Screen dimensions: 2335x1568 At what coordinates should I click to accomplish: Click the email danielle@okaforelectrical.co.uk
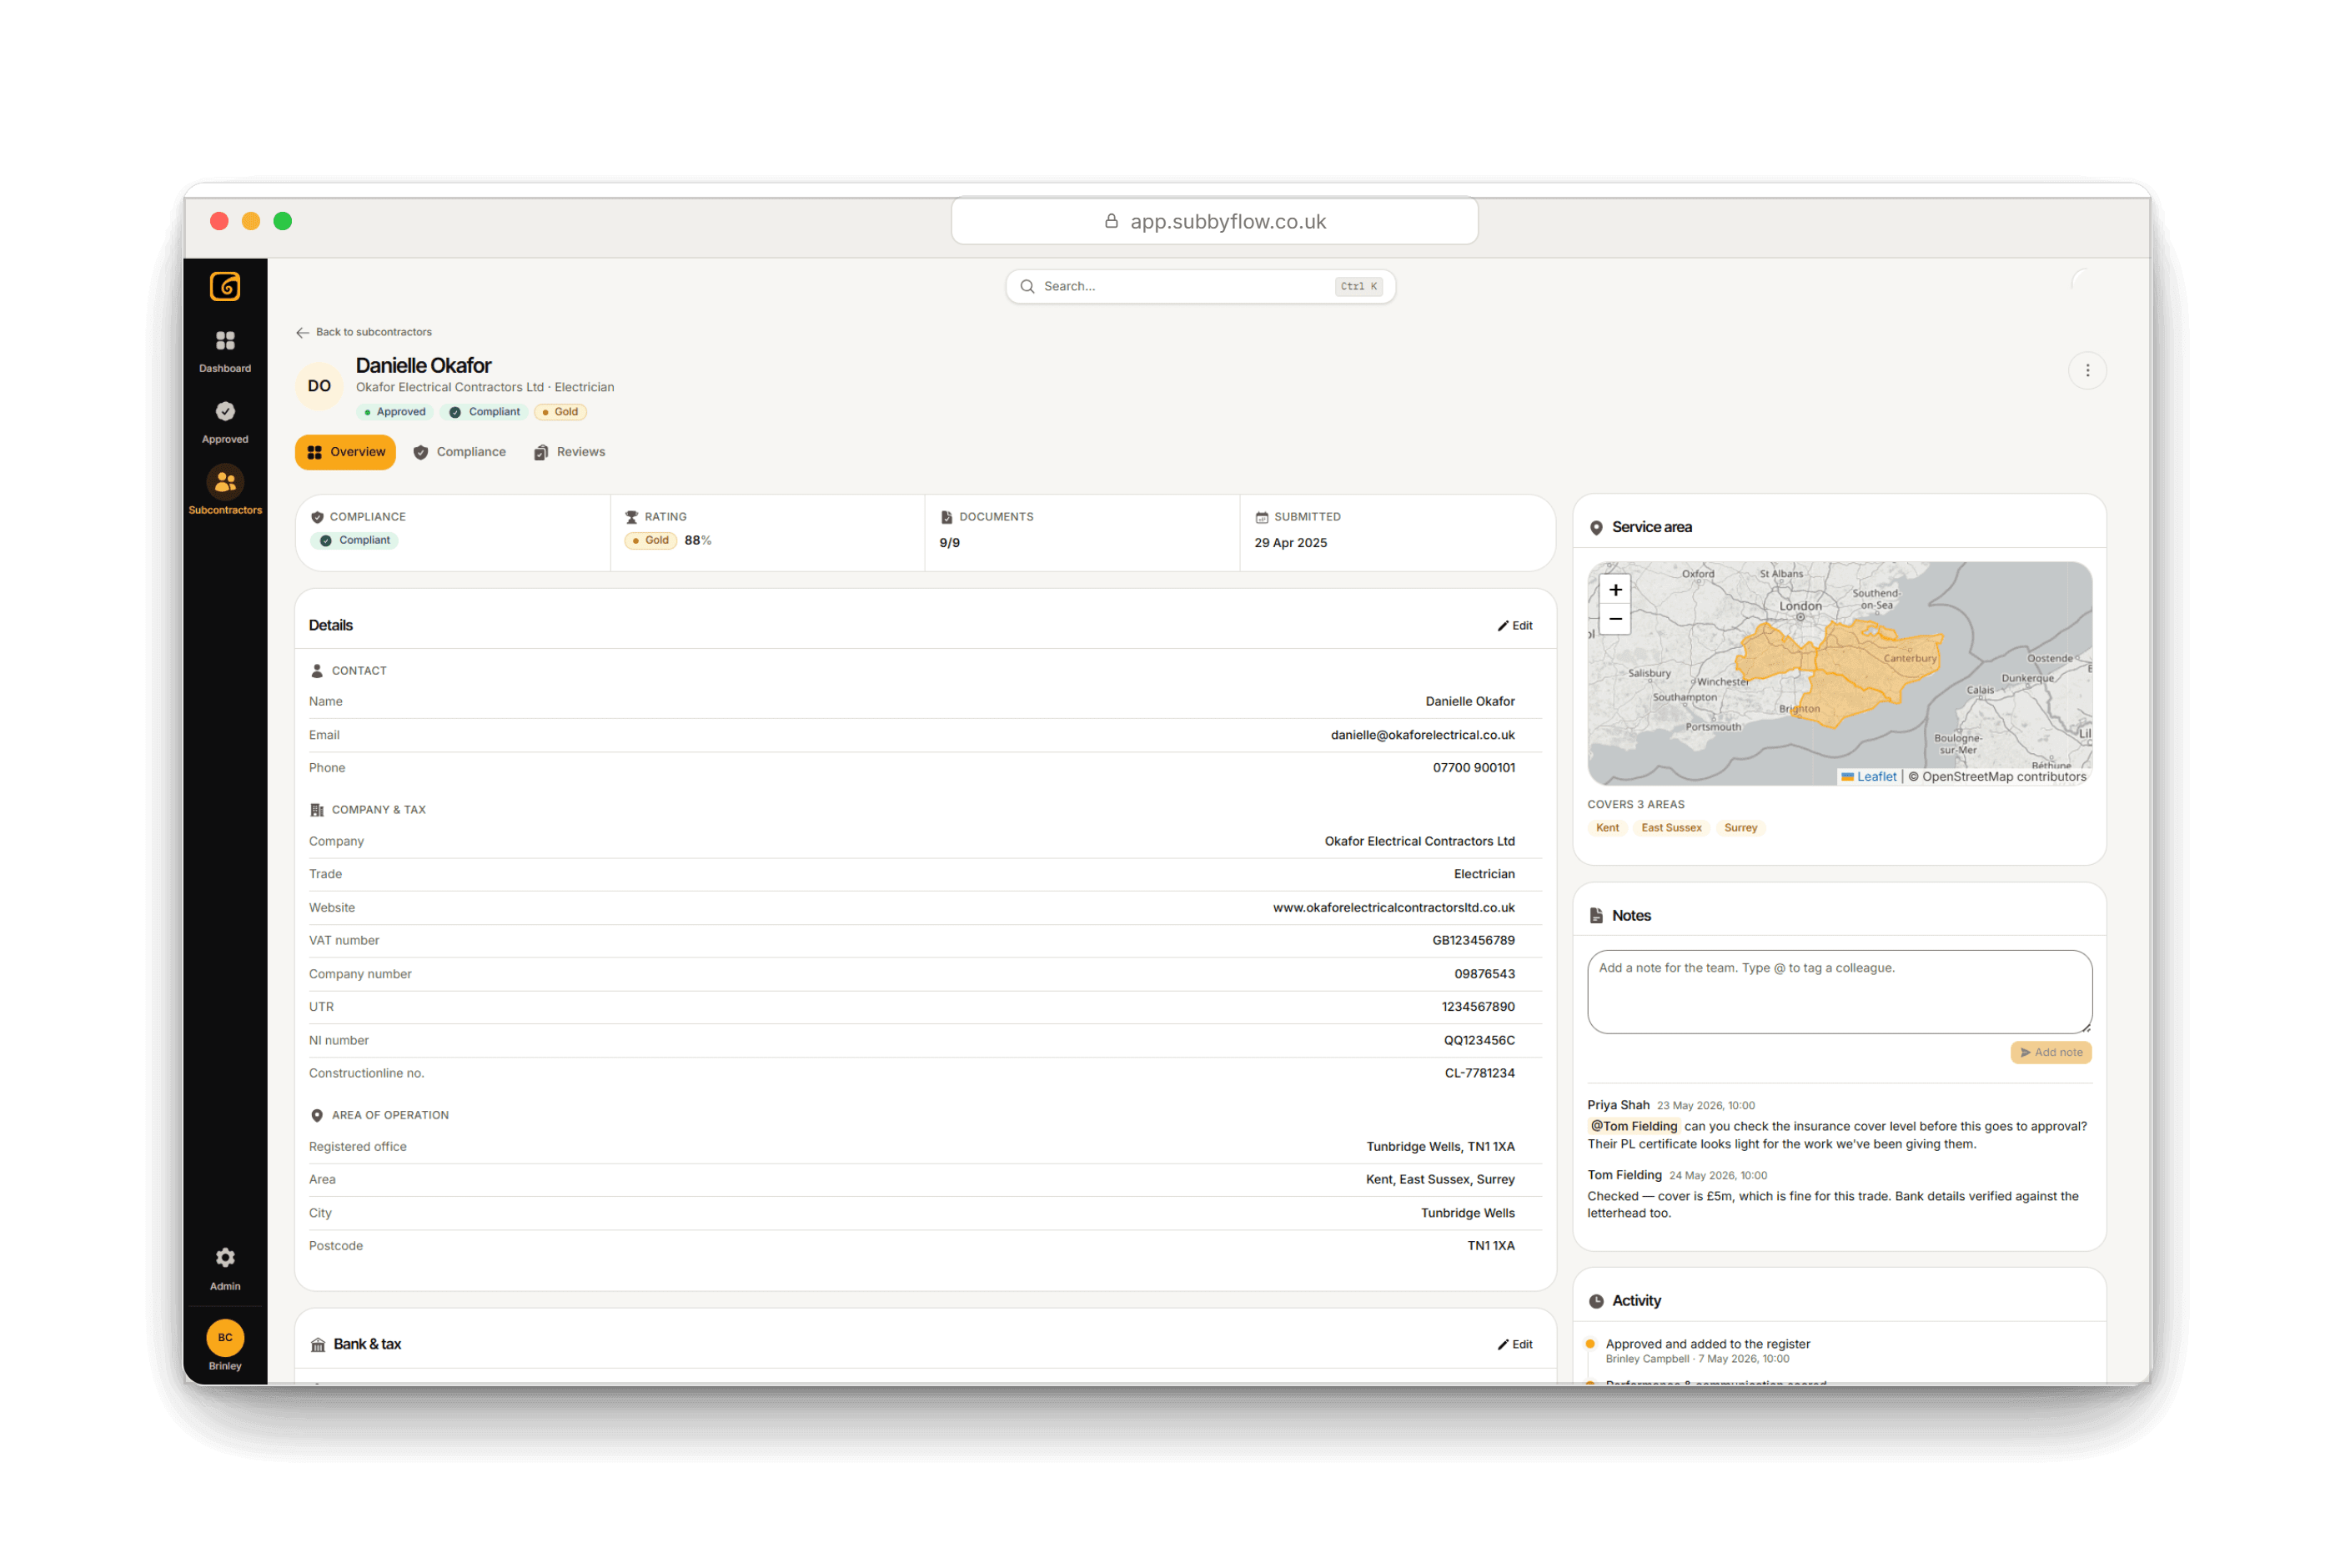(1423, 735)
